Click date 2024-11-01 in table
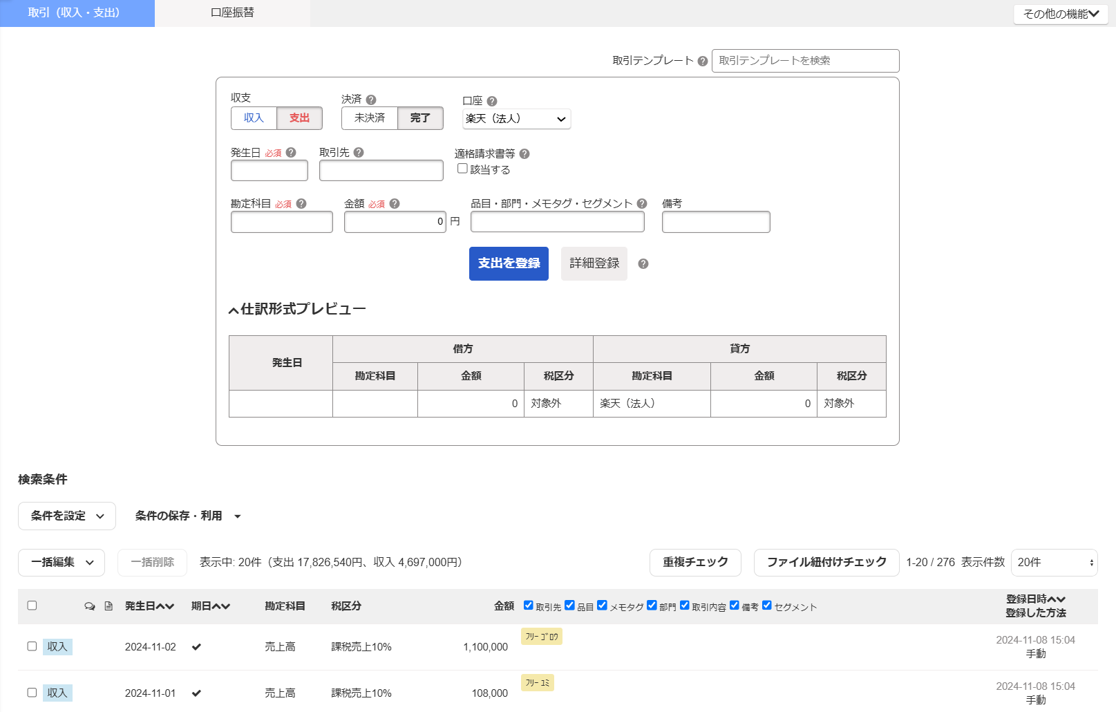Viewport: 1116px width, 712px height. point(151,693)
